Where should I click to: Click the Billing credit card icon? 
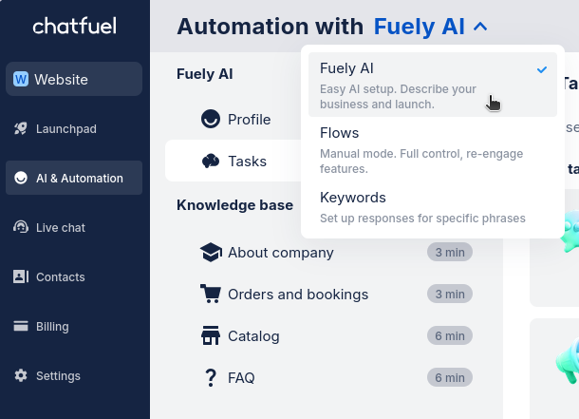(21, 326)
